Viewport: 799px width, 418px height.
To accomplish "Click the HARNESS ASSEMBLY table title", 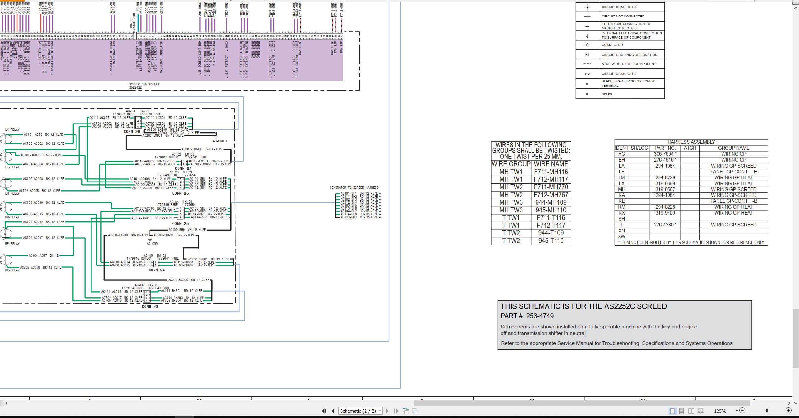I will (x=691, y=142).
